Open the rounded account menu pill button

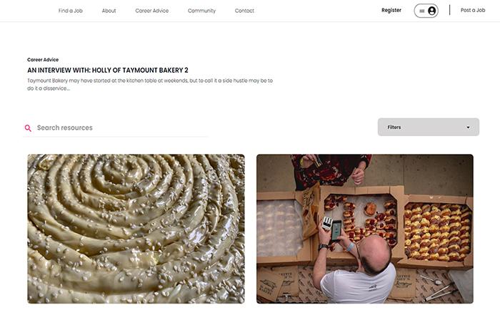coord(426,11)
